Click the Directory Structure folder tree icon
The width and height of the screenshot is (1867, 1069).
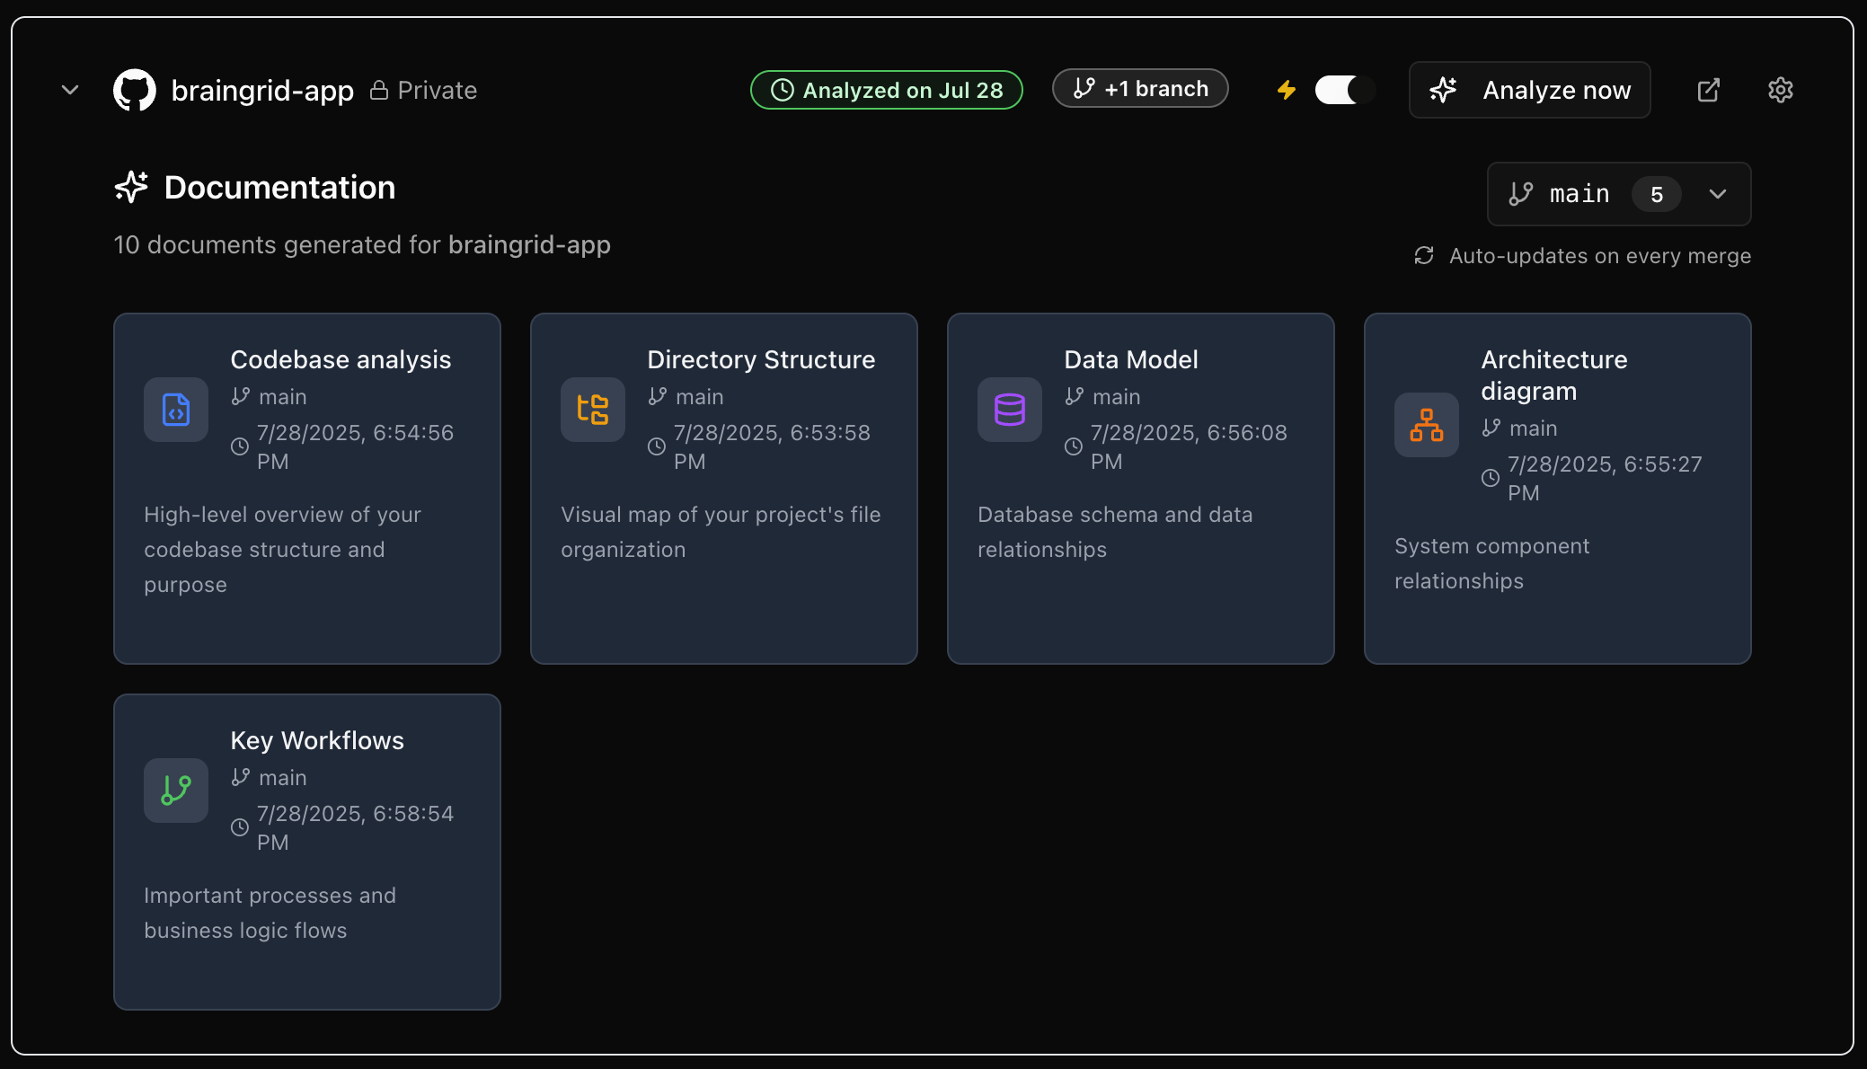pos(593,410)
